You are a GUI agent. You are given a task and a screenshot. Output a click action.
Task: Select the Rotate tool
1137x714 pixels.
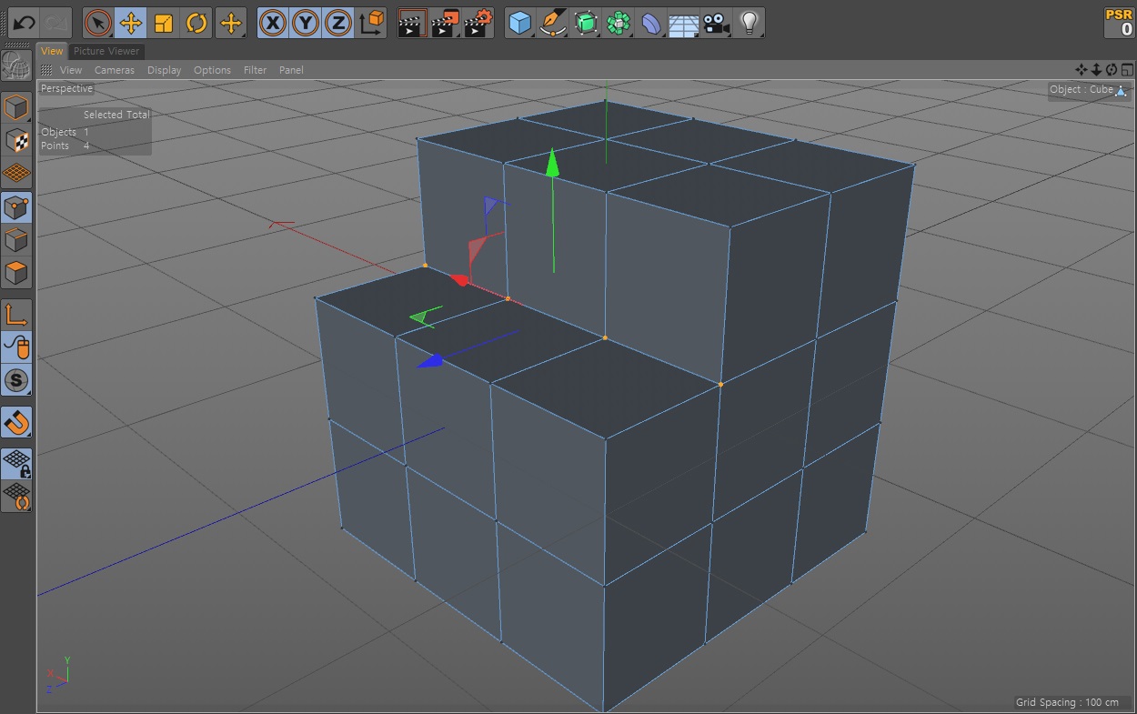tap(196, 23)
